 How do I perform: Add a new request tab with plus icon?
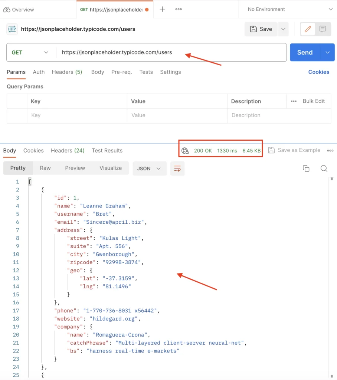(x=163, y=9)
